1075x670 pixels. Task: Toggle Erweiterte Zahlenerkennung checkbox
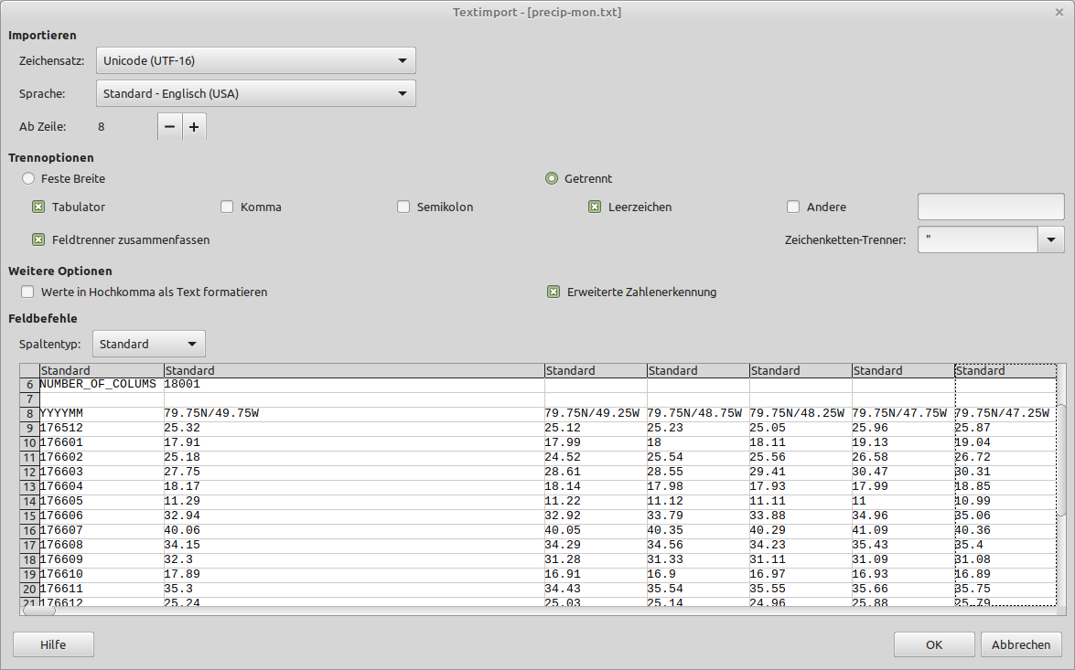click(554, 292)
